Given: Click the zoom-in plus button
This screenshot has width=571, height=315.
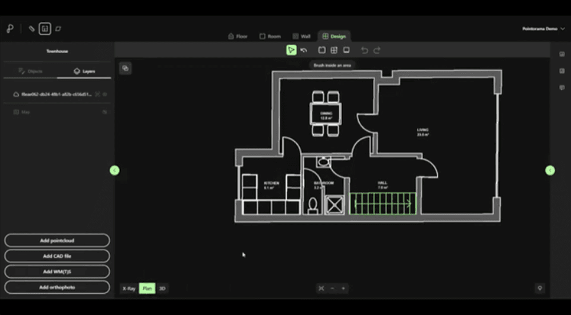Looking at the screenshot, I should point(343,288).
